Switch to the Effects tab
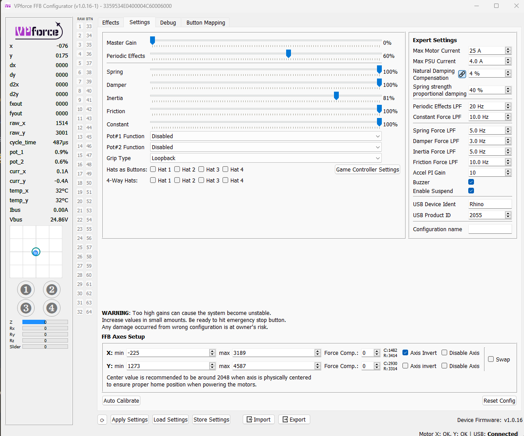 point(111,23)
